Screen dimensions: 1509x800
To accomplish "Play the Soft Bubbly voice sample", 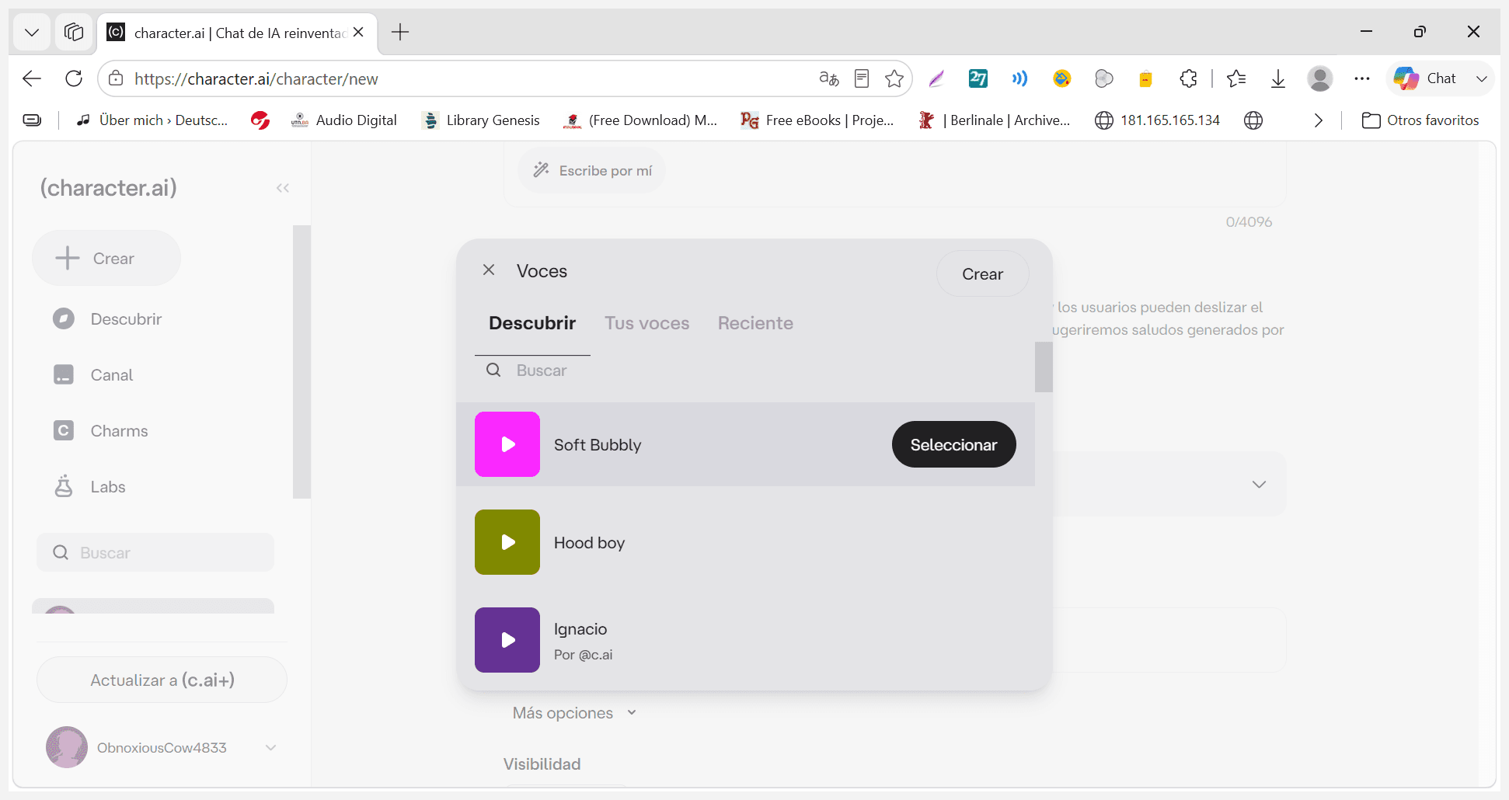I will coord(507,444).
